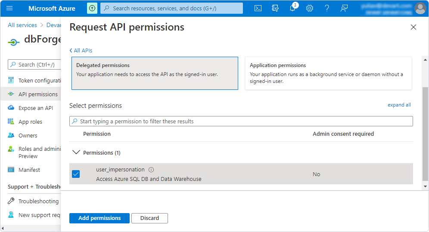Viewport: 429px width, 232px height.
Task: Open API permissions in the sidebar
Action: [38, 94]
